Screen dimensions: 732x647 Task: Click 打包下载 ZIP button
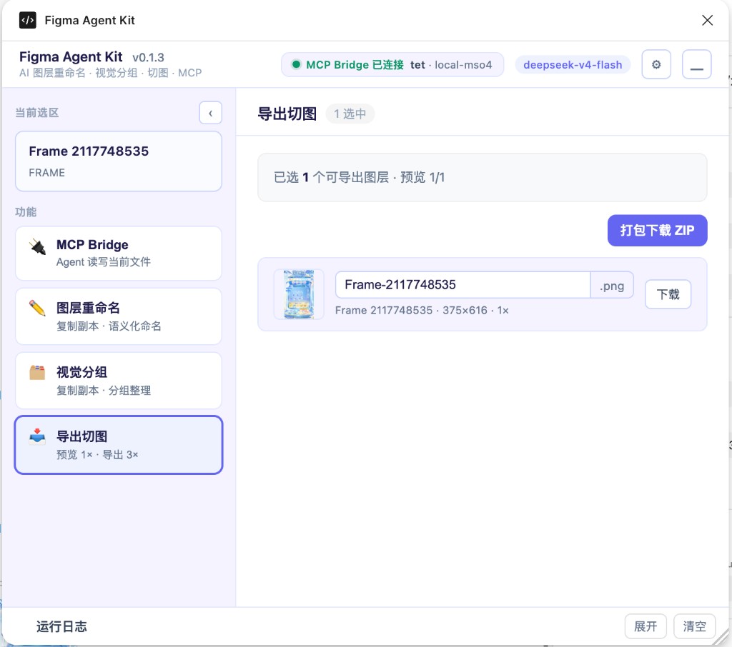point(658,231)
